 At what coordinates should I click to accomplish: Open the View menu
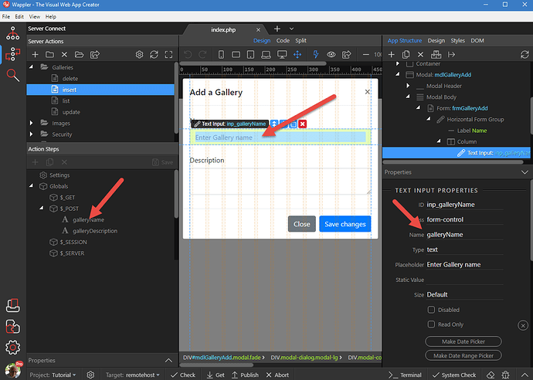(x=34, y=17)
